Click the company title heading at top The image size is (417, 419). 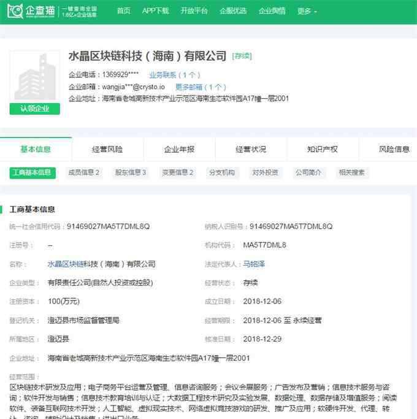coord(147,56)
